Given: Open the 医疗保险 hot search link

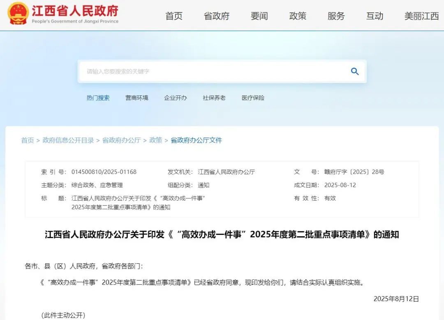Looking at the screenshot, I should (x=252, y=97).
